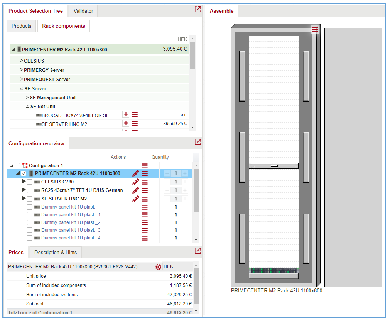Pop out the Configuration overview panel
The width and height of the screenshot is (388, 319).
(197, 142)
